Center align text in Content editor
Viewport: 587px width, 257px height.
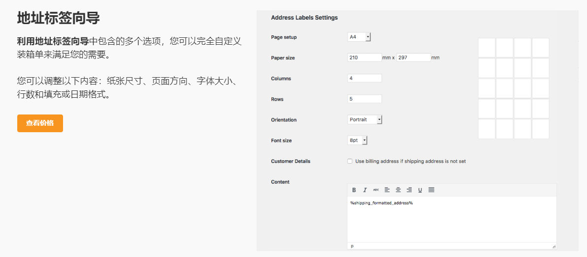[x=398, y=190]
